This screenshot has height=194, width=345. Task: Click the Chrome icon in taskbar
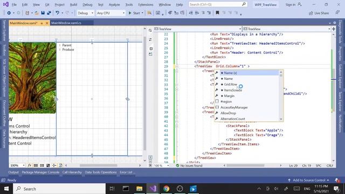pos(167,189)
